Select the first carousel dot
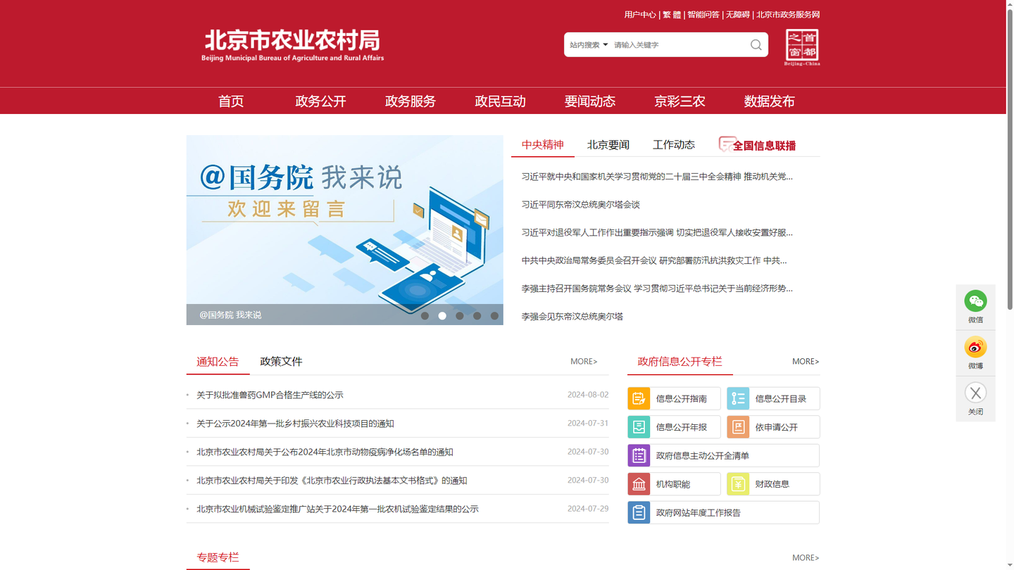The height and width of the screenshot is (570, 1014). [x=425, y=316]
